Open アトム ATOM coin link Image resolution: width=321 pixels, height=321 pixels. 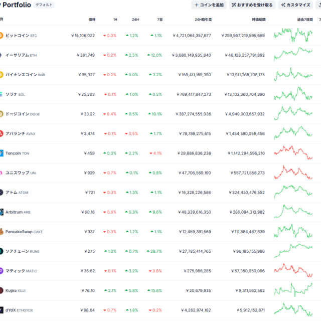(x=17, y=193)
